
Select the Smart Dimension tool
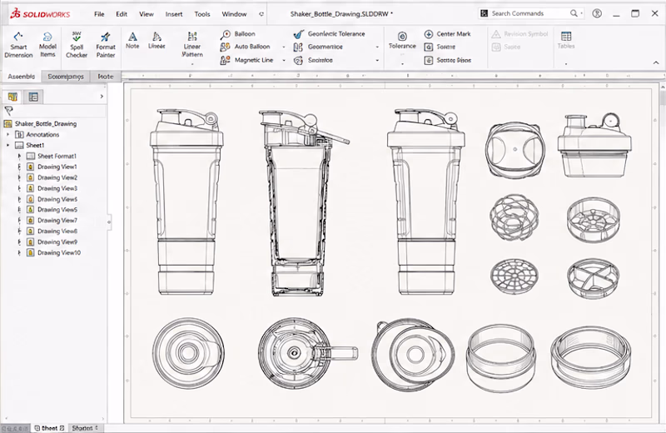click(x=18, y=45)
